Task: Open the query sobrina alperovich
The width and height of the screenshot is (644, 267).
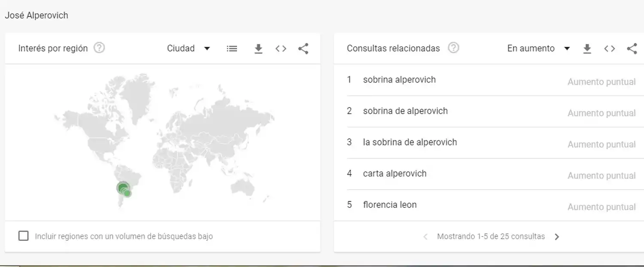Action: pos(399,79)
